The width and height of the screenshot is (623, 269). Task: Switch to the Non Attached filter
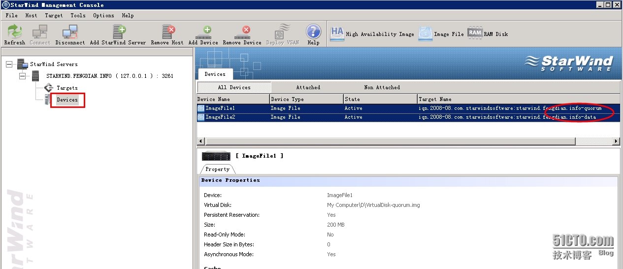[x=382, y=87]
